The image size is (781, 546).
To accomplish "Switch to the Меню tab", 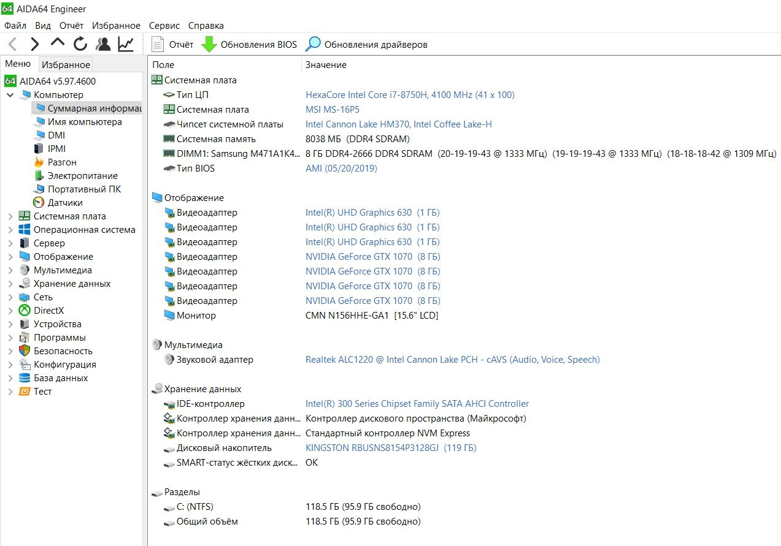I will click(x=18, y=64).
